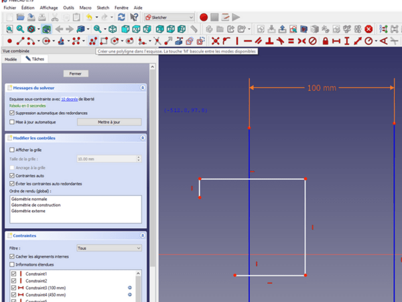Uncheck 'Cacher les alignements internes'
The width and height of the screenshot is (402, 302).
12,256
